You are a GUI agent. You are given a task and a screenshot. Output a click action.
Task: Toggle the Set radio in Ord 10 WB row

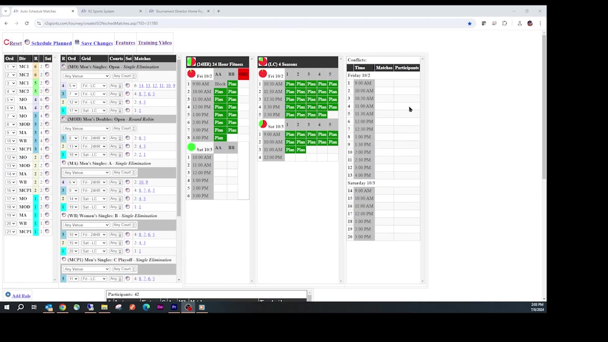tap(47, 141)
